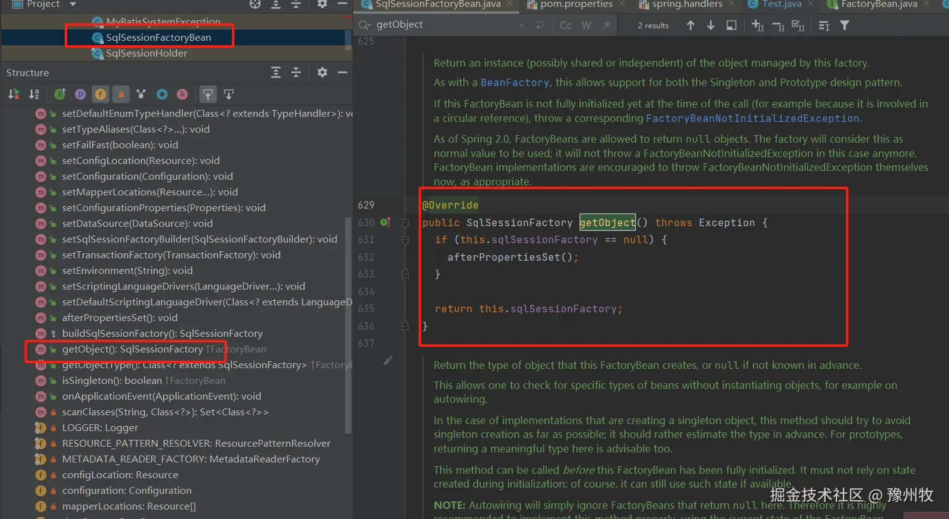Click Autoscroll to Source icon
Viewport: 949px width, 519px height.
[208, 94]
